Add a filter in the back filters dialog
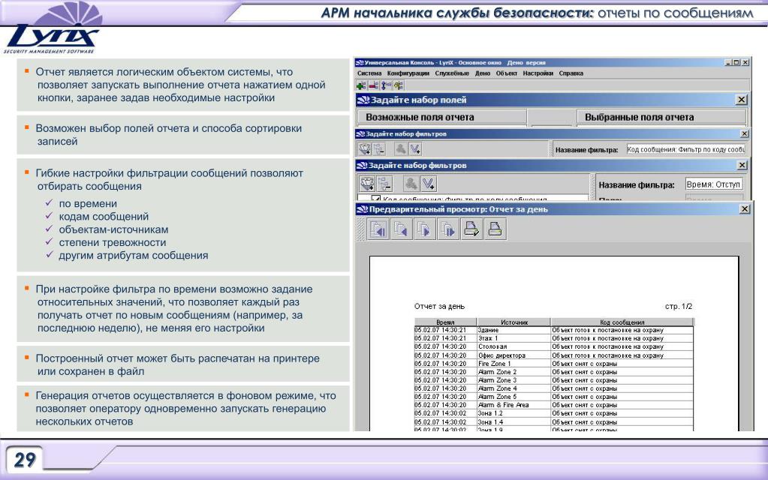This screenshot has height=480, width=768. coord(364,148)
